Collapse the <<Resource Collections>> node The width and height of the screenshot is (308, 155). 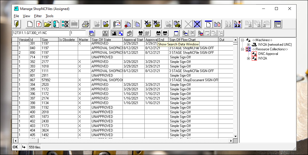click(242, 49)
